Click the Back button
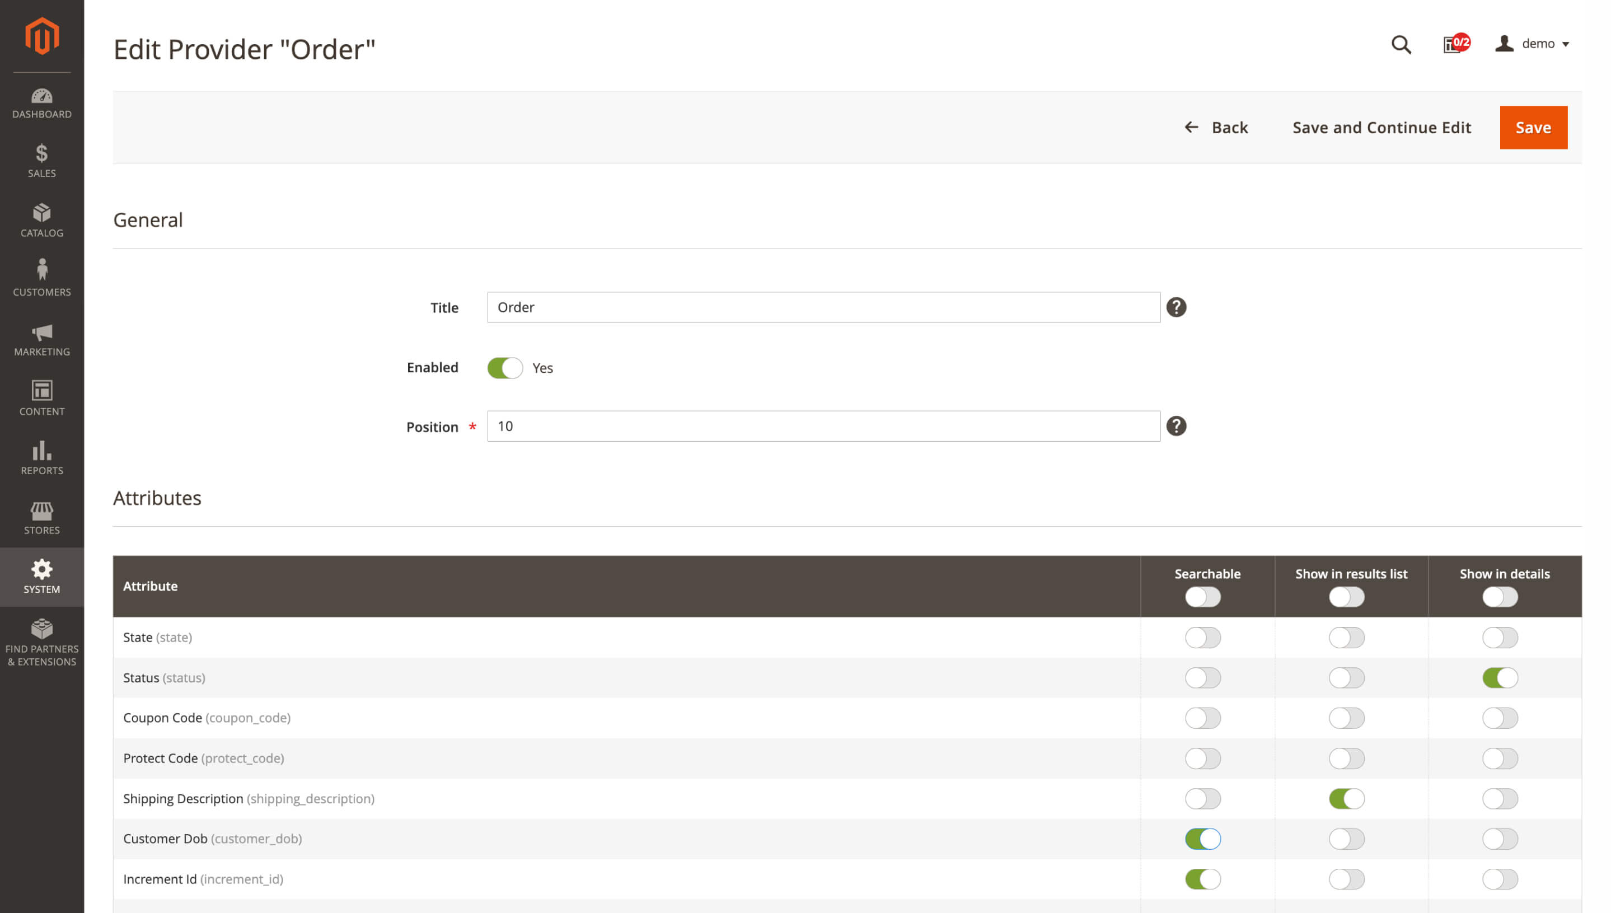1611x913 pixels. [x=1216, y=127]
